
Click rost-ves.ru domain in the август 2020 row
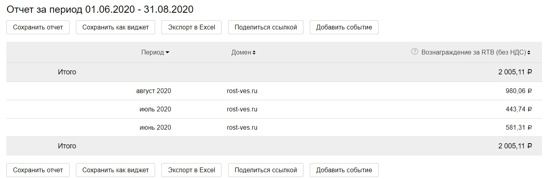tap(242, 91)
